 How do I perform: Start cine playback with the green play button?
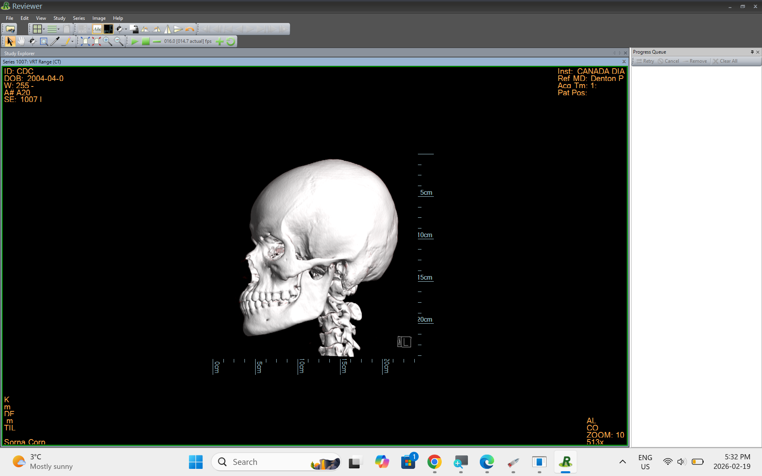(x=135, y=41)
